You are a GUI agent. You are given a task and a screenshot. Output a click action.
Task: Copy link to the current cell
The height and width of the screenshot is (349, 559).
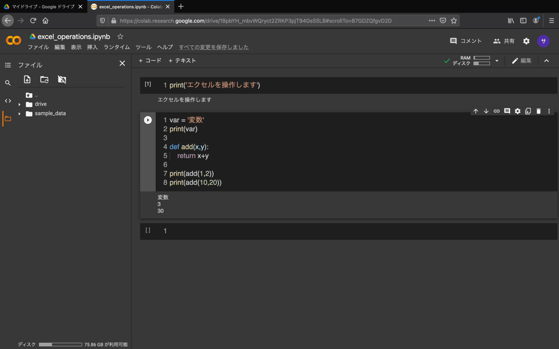point(496,111)
